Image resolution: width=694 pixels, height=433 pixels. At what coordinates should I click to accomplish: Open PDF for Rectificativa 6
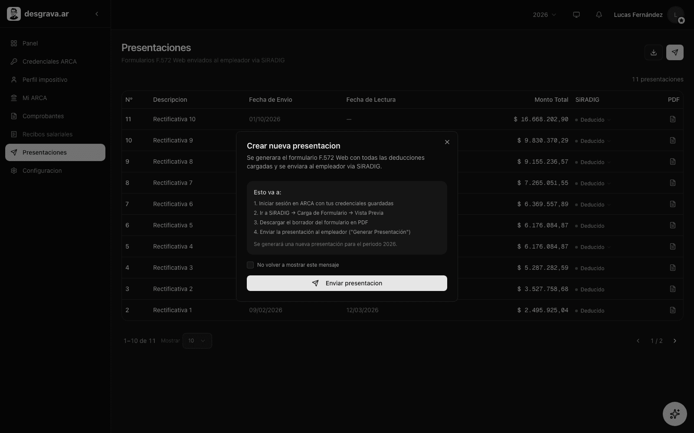pyautogui.click(x=673, y=204)
